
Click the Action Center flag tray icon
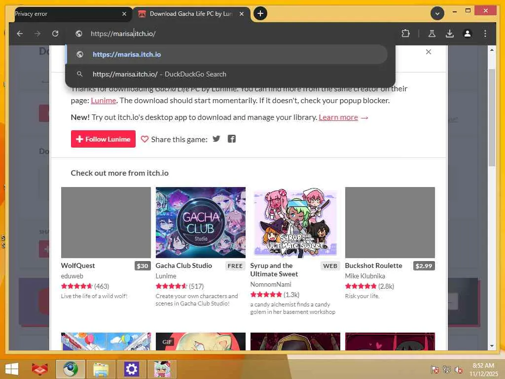(435, 370)
